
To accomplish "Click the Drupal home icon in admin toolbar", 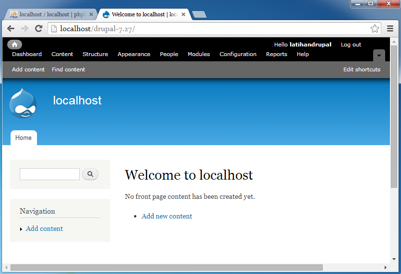I will point(14,45).
